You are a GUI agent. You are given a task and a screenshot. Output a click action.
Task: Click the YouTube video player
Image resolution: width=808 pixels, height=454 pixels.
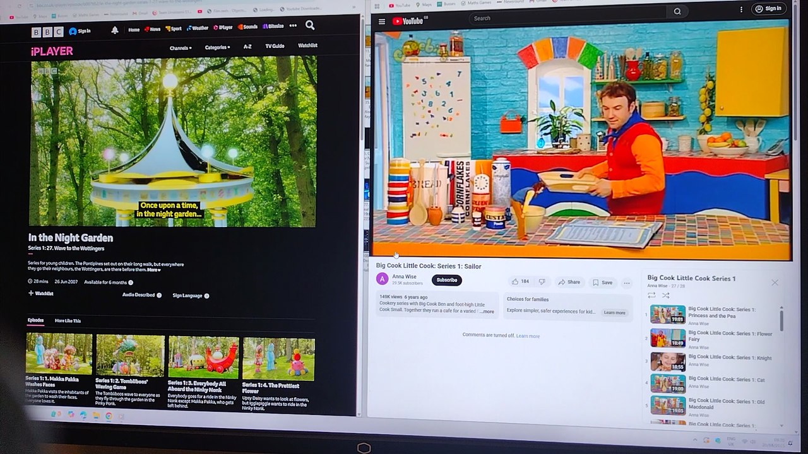coord(581,140)
